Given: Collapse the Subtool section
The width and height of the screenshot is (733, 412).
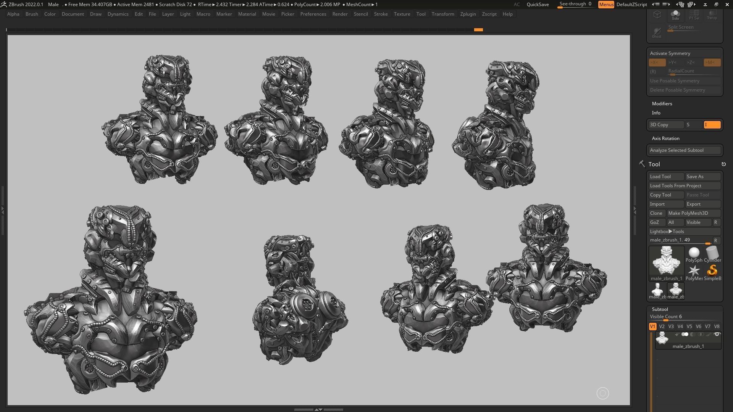Looking at the screenshot, I should coord(660,309).
